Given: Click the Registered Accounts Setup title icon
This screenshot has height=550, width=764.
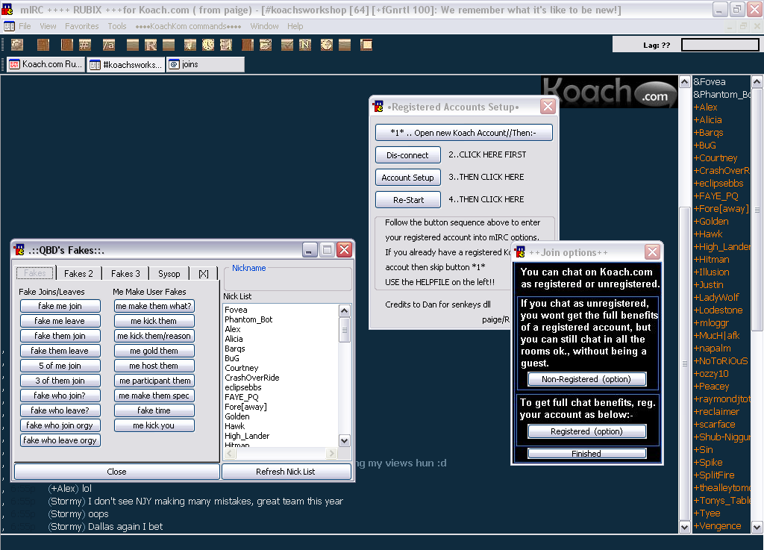Looking at the screenshot, I should 378,106.
